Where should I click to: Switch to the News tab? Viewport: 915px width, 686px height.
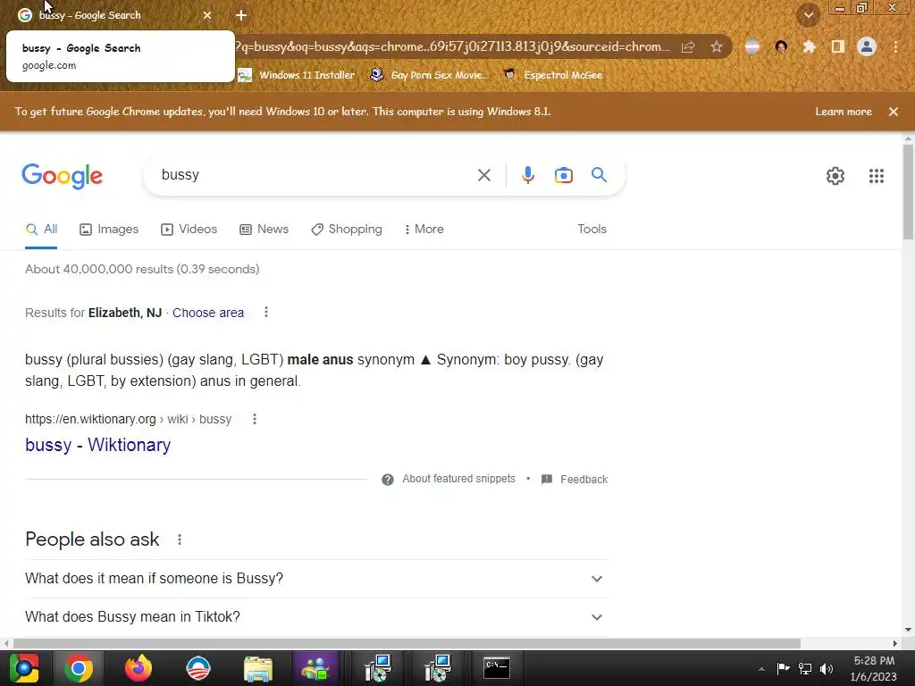pyautogui.click(x=264, y=230)
